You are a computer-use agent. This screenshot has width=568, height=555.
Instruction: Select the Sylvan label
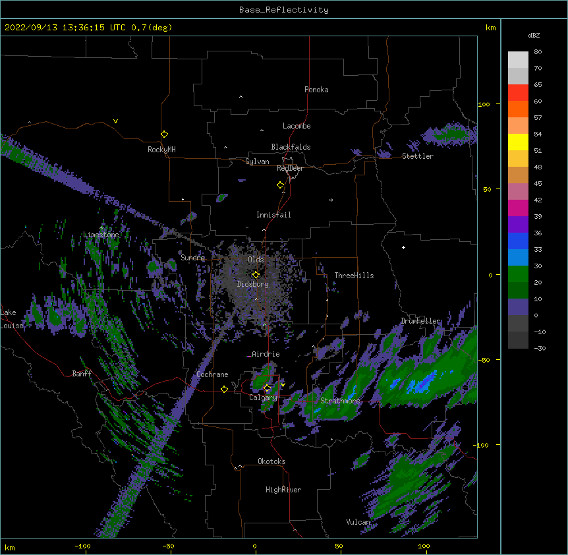(x=257, y=161)
